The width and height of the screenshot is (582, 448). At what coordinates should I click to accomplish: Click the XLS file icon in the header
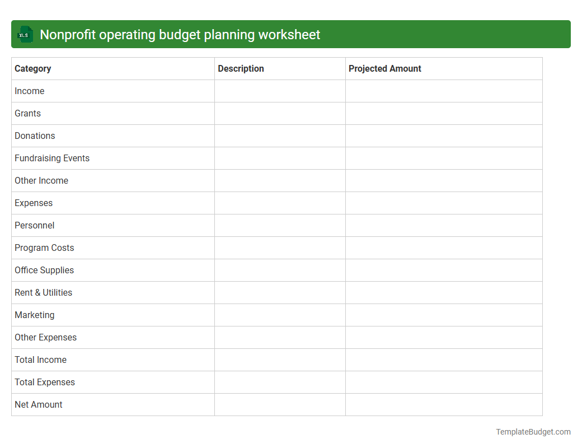click(25, 34)
